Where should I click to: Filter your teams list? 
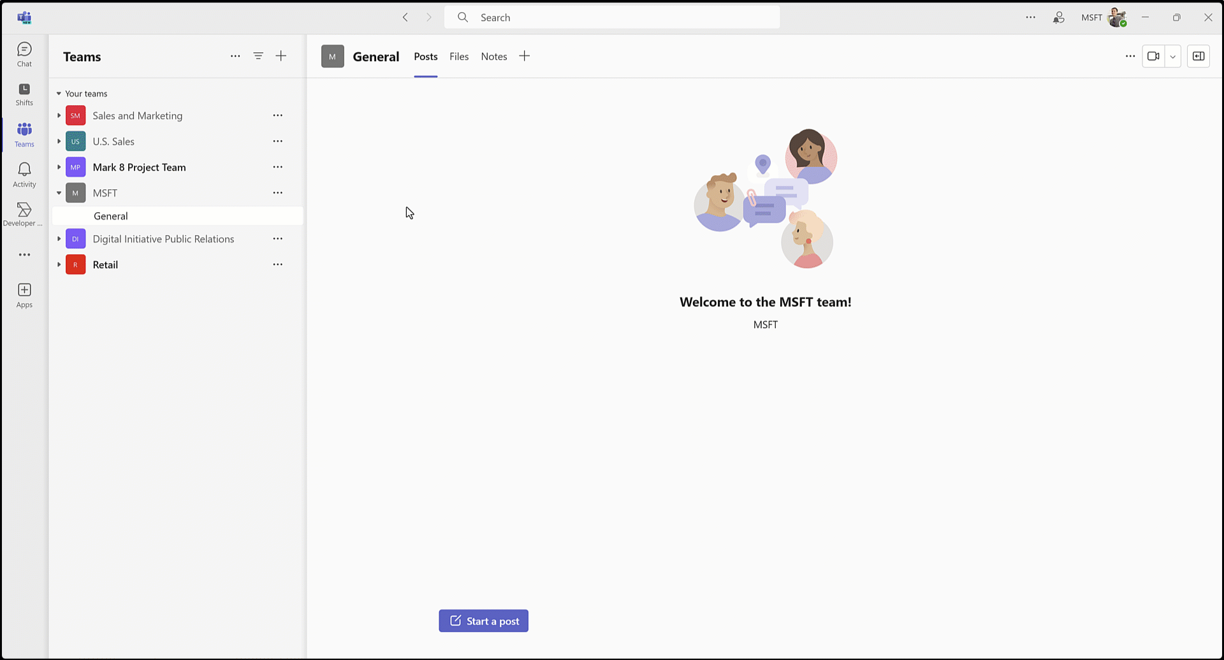pos(258,56)
